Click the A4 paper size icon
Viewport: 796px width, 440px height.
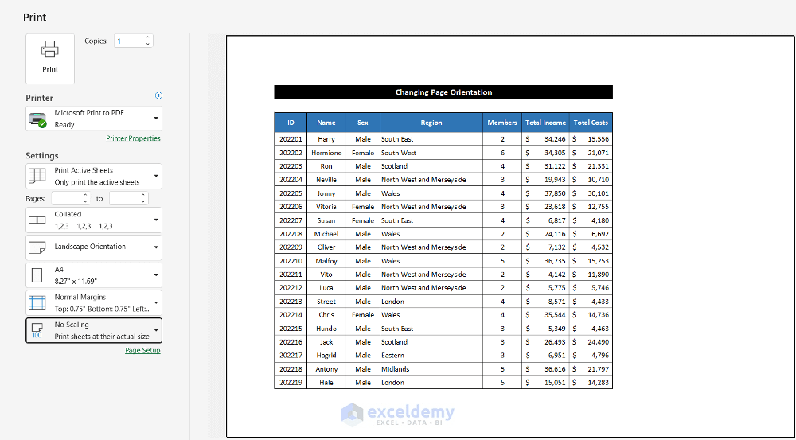pyautogui.click(x=37, y=275)
